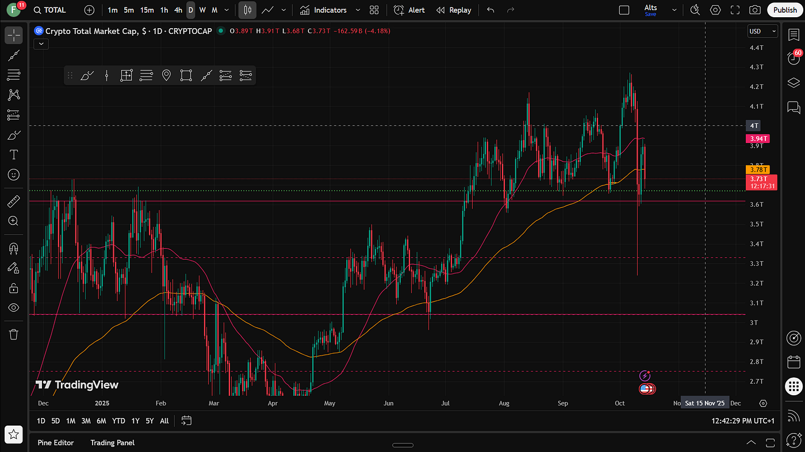Toggle stay in drawing mode

pyautogui.click(x=14, y=268)
